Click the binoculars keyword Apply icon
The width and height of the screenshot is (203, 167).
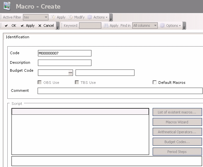point(106,25)
